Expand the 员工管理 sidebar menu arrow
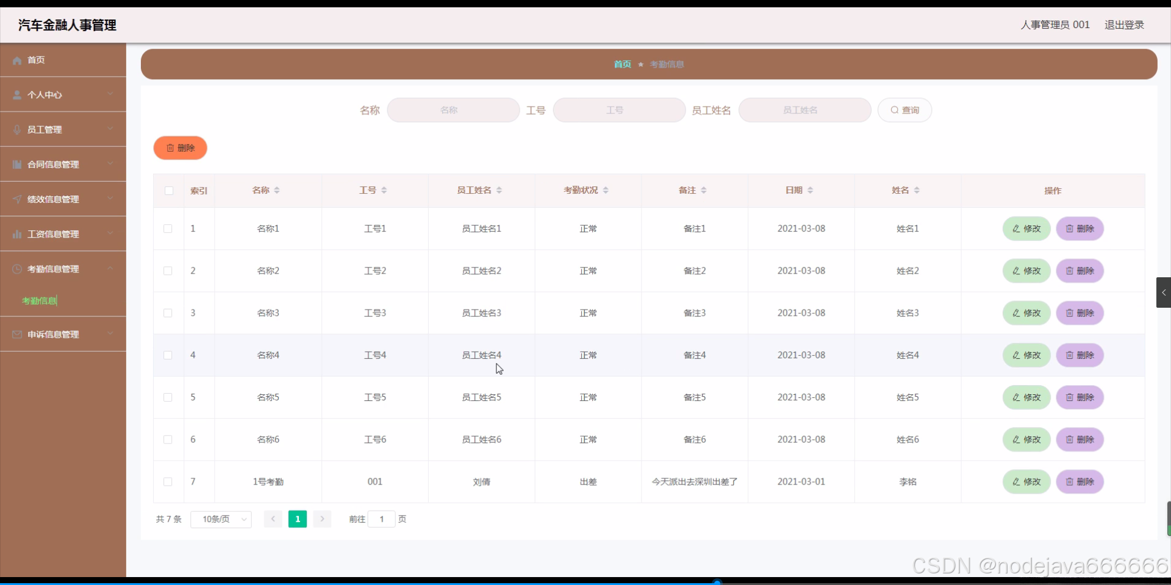 (110, 129)
